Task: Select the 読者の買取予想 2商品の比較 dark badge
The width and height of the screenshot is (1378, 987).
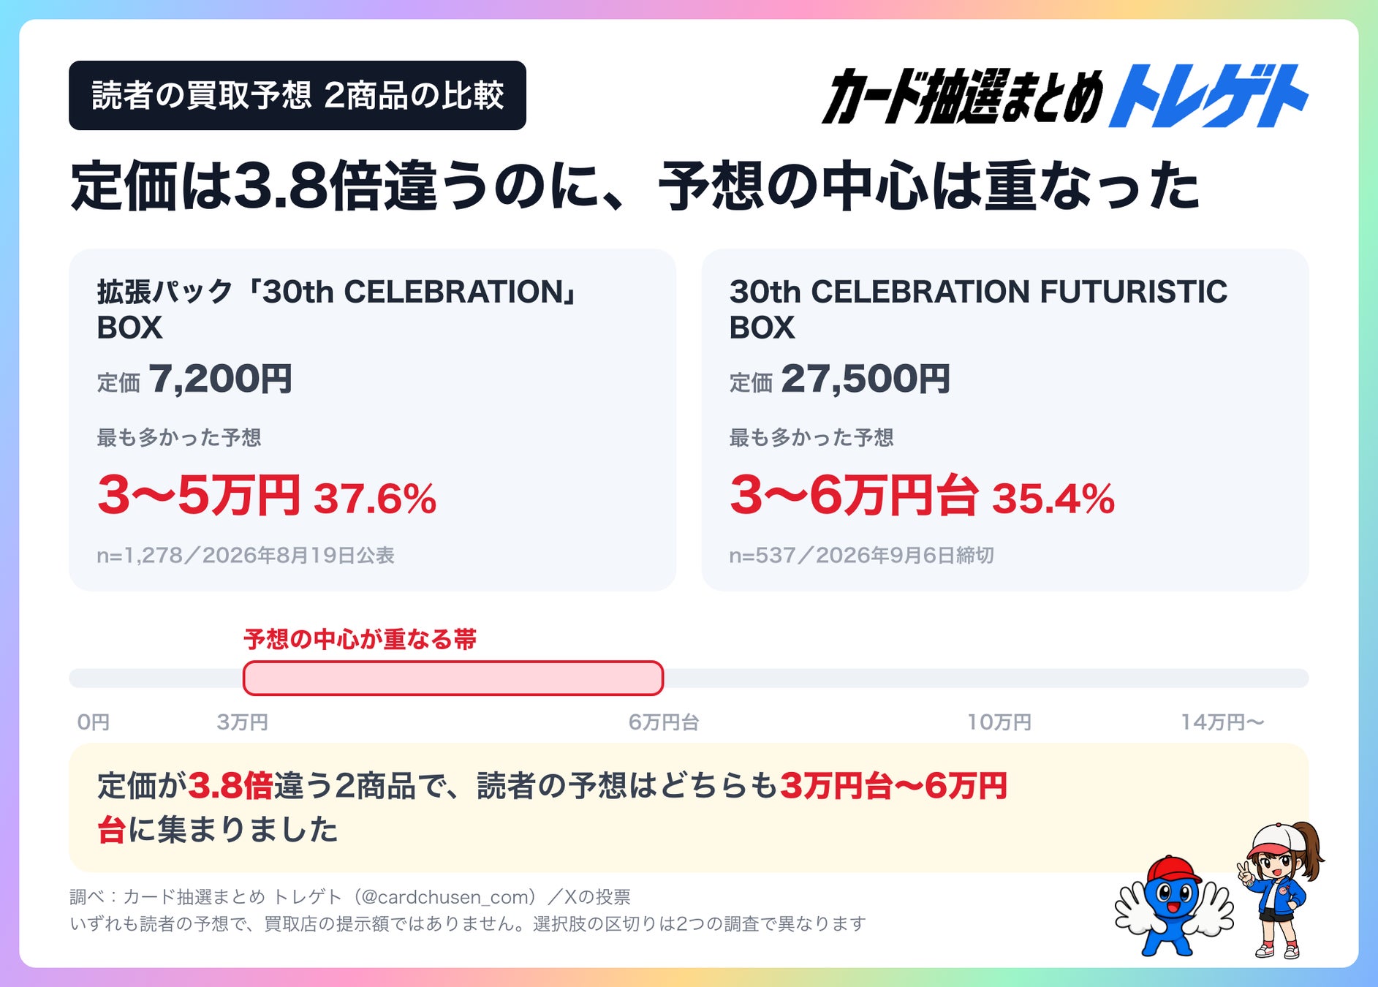Action: (298, 96)
